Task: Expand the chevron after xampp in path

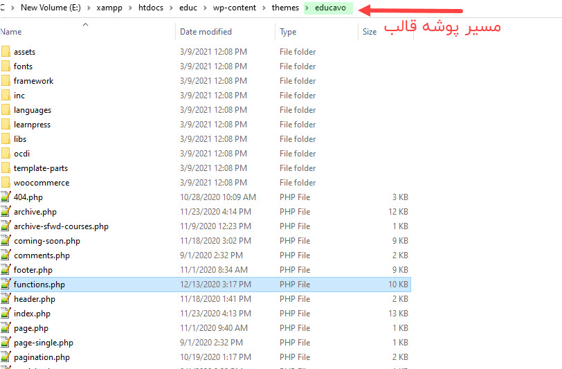Action: 130,8
